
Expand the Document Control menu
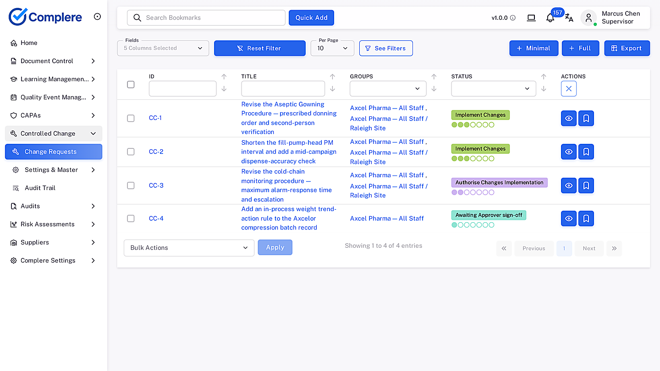coord(54,61)
